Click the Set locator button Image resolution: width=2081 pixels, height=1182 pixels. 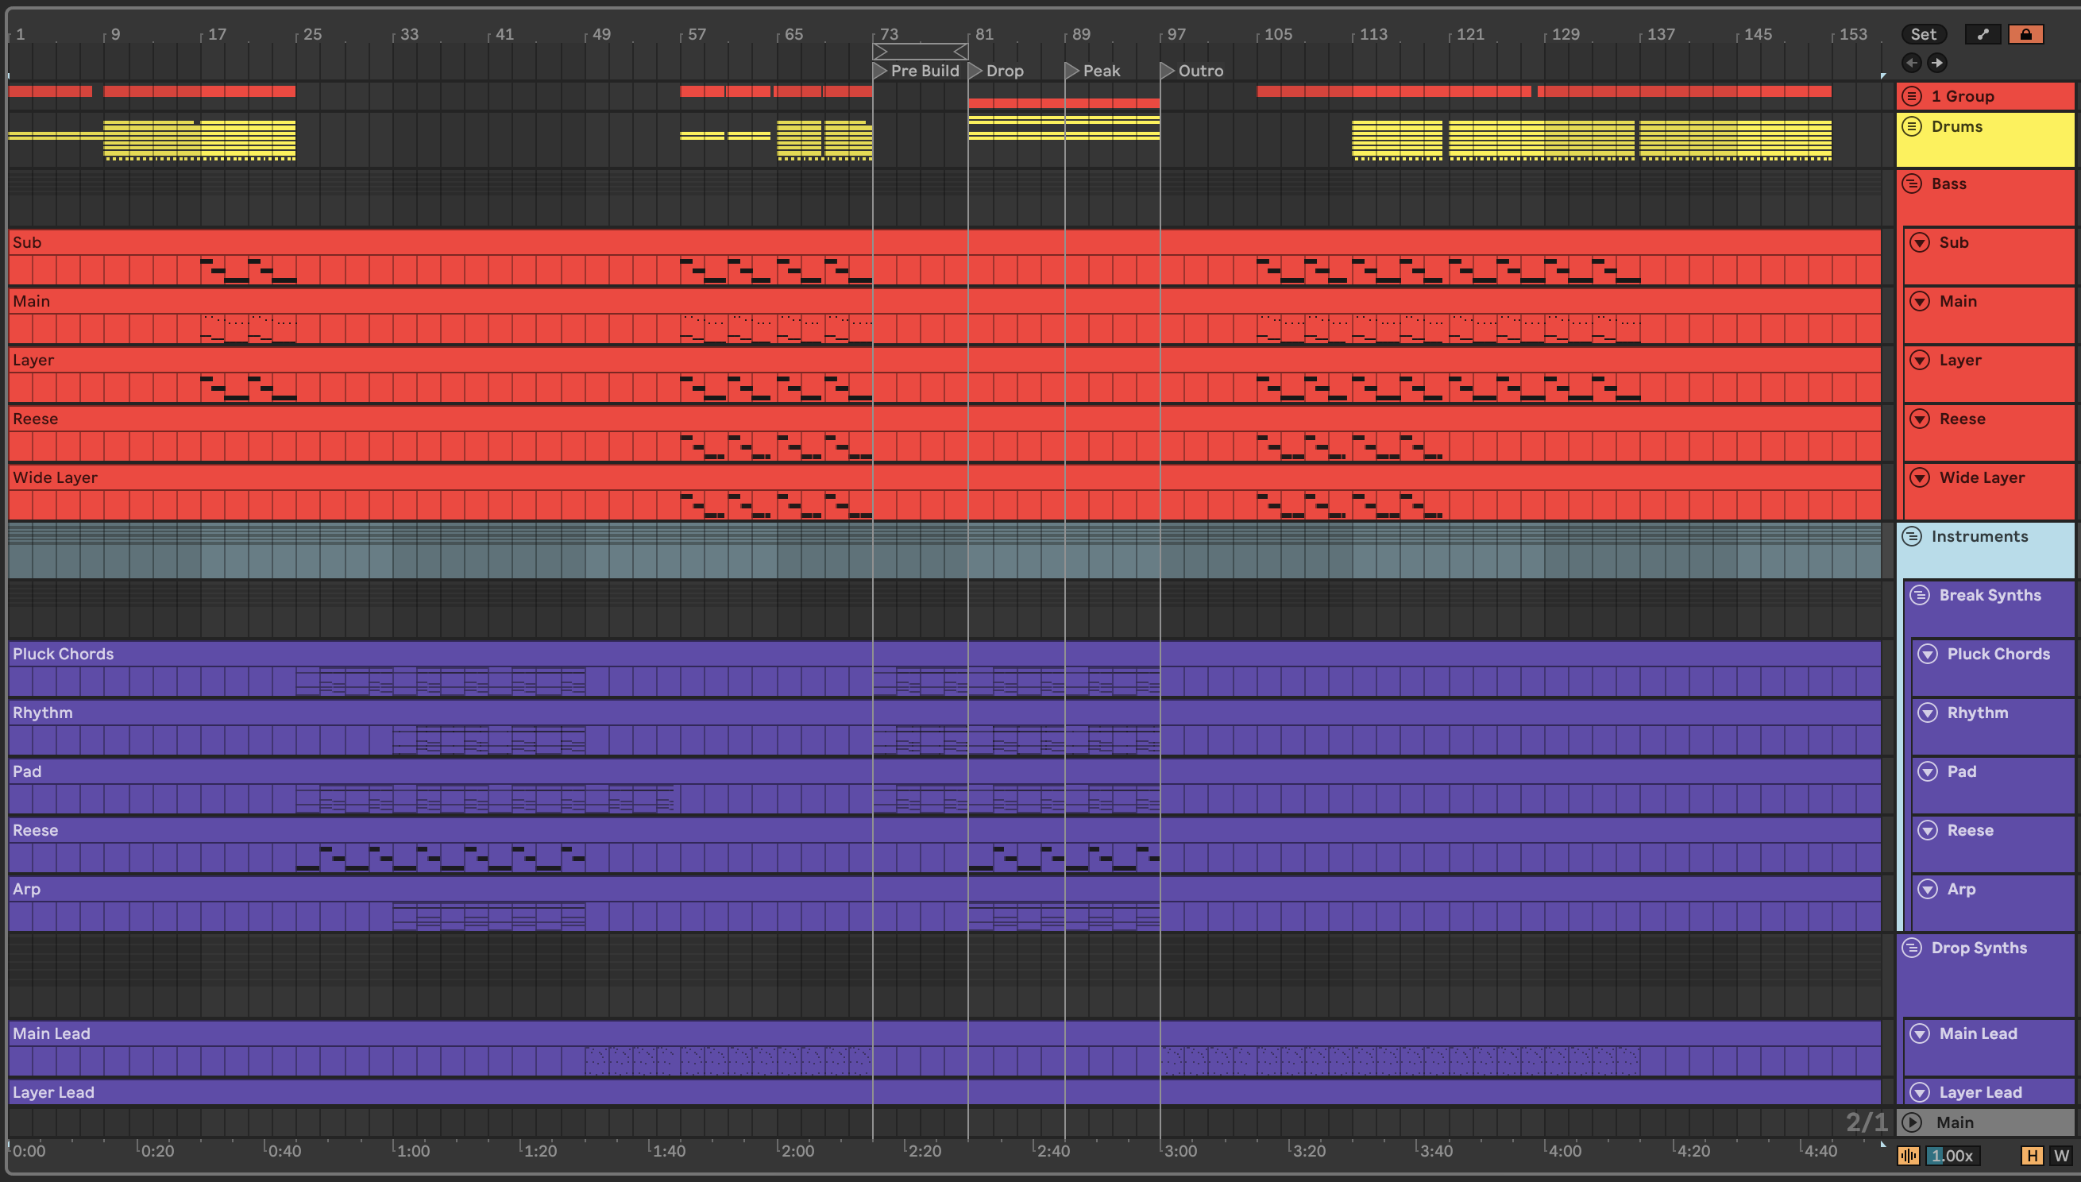point(1924,34)
